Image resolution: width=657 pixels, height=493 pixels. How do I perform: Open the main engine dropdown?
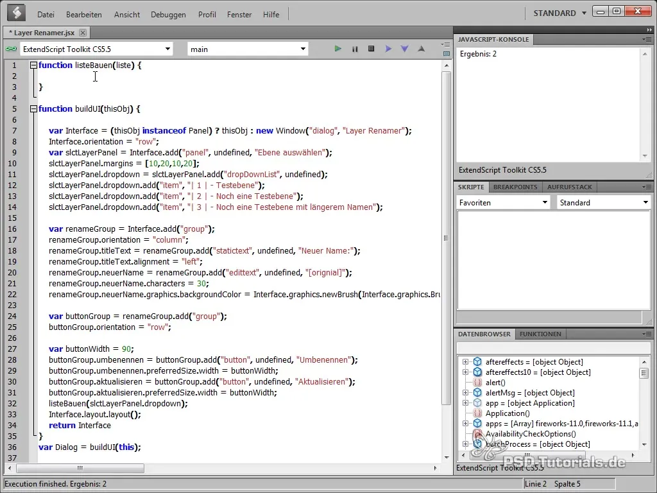click(x=248, y=49)
